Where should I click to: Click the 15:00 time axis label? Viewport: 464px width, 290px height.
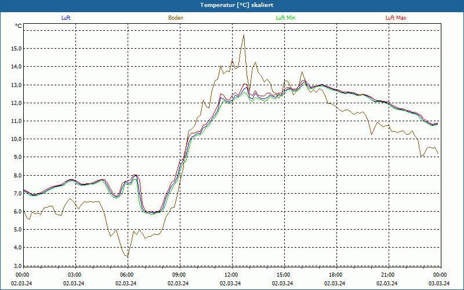click(x=284, y=275)
